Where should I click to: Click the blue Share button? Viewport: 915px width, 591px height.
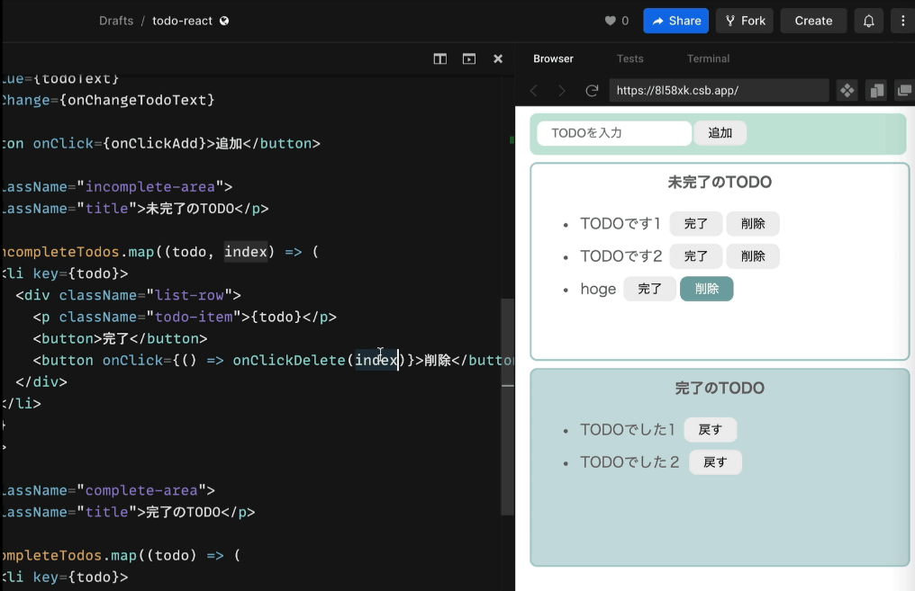pos(675,21)
